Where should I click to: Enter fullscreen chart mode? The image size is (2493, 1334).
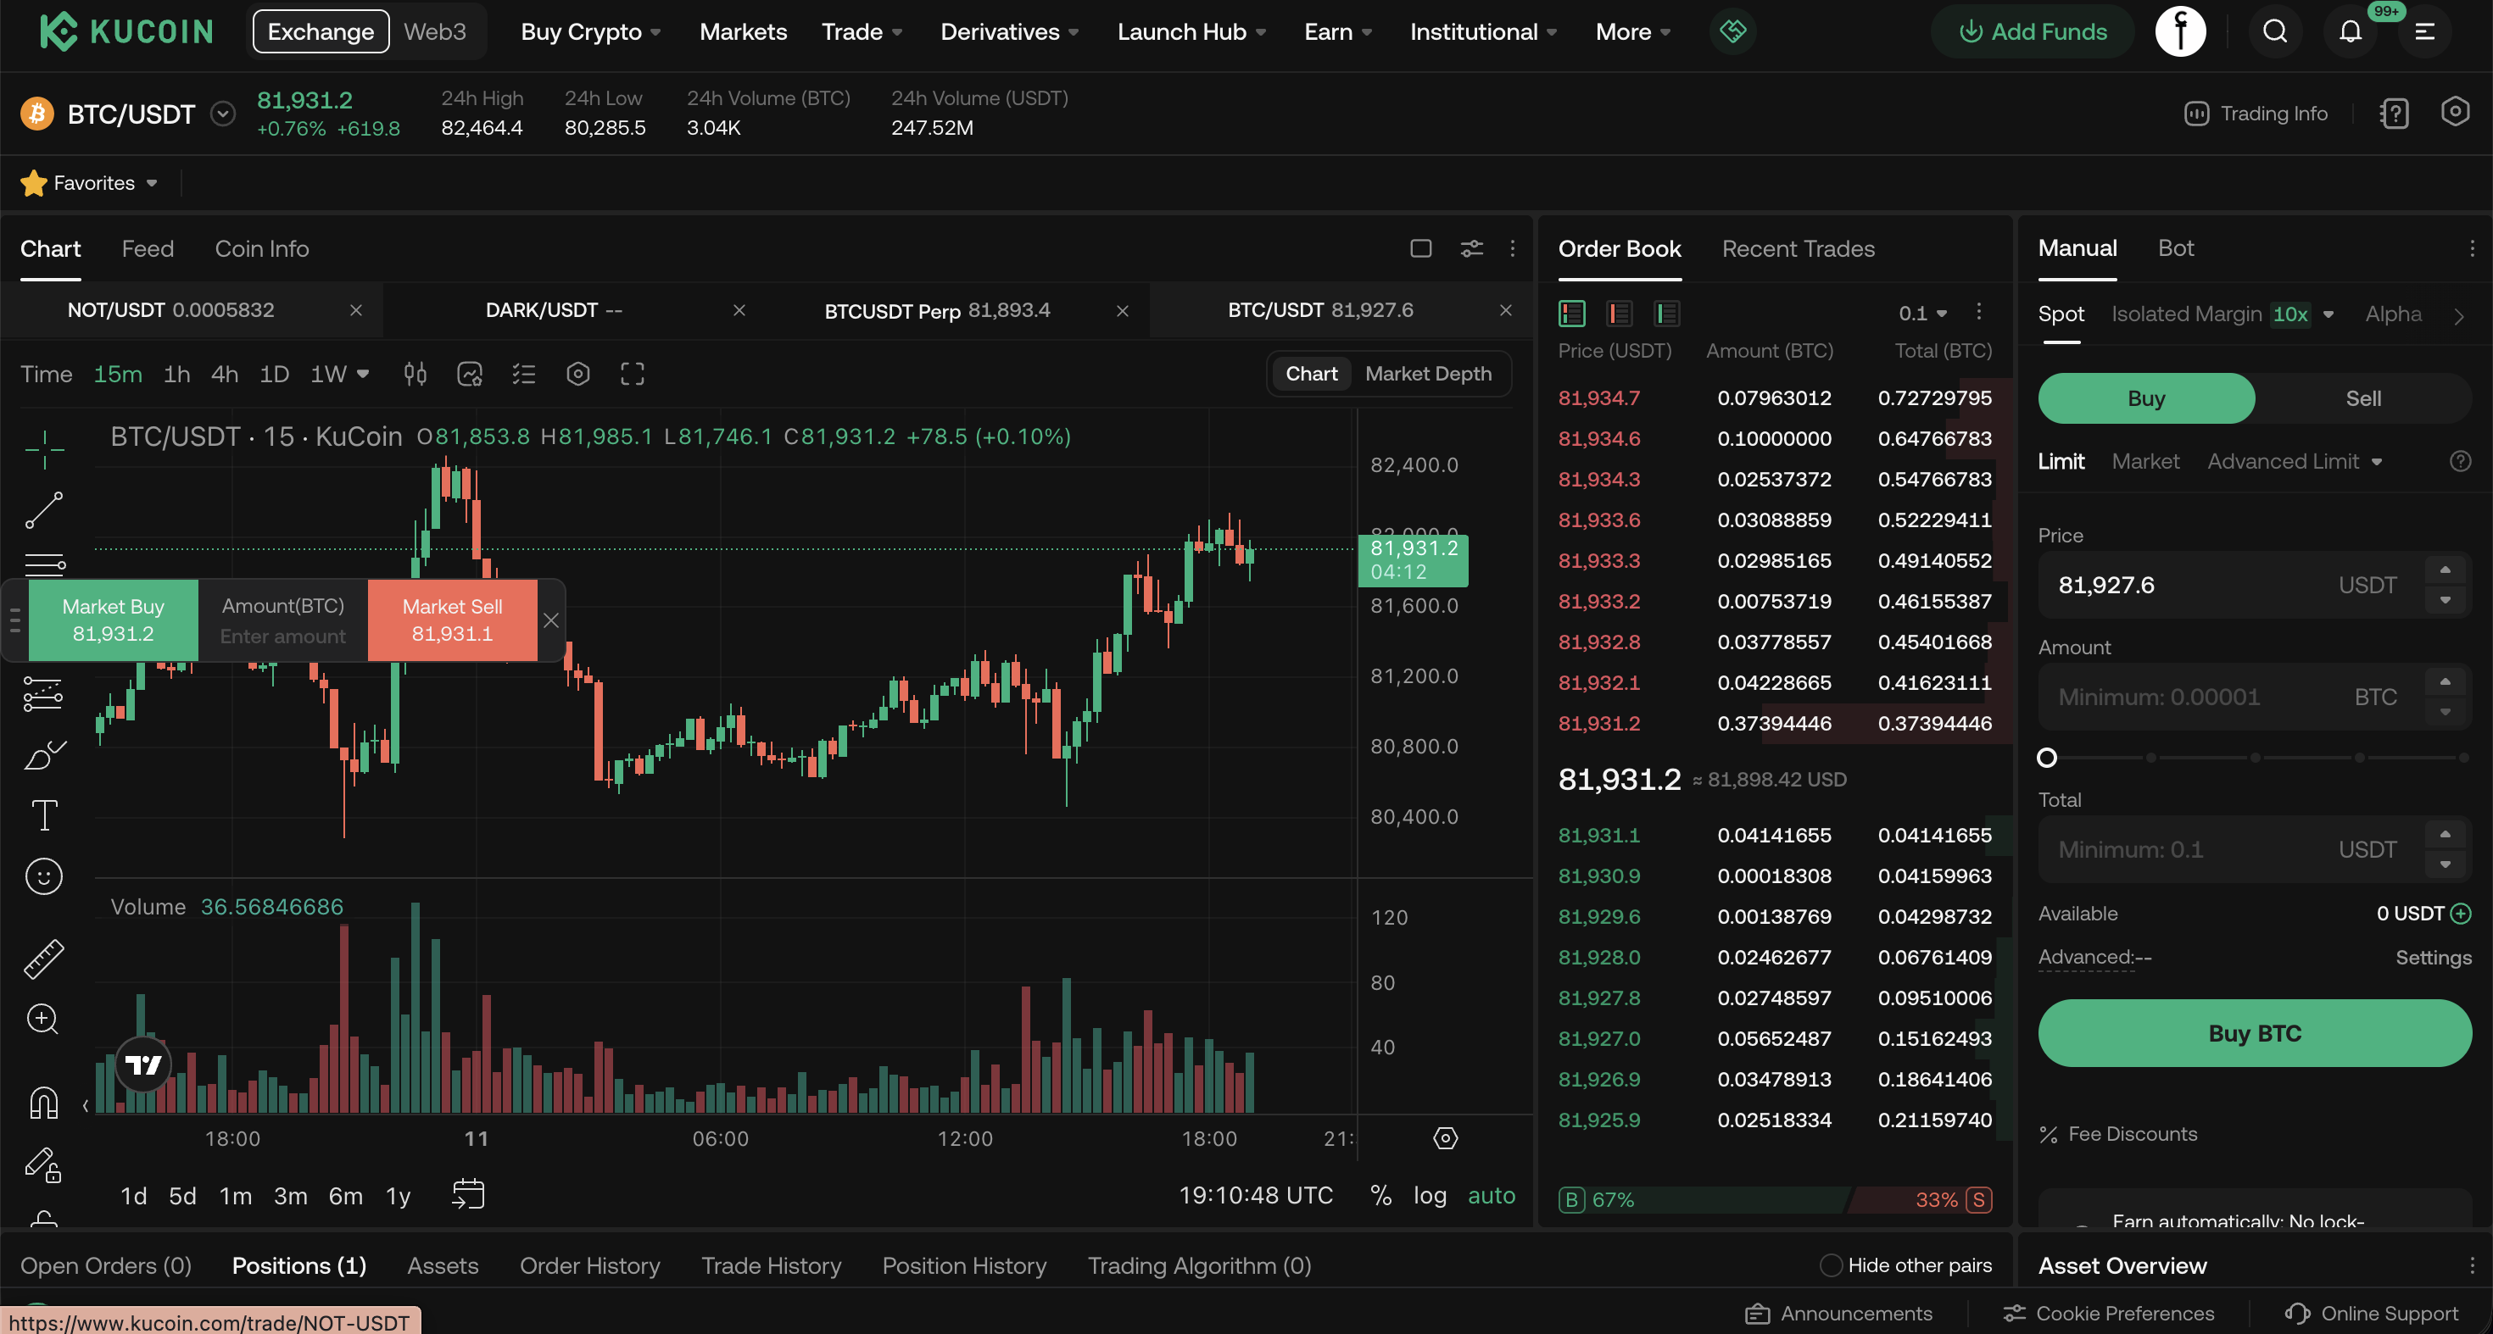coord(632,374)
